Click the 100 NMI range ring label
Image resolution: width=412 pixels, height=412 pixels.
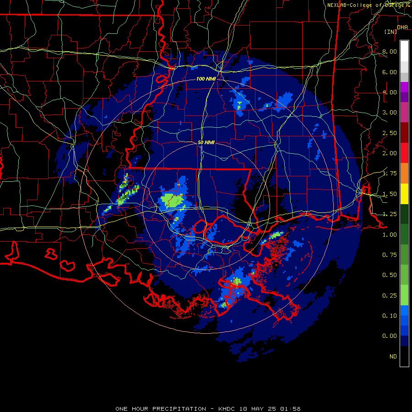[206, 79]
